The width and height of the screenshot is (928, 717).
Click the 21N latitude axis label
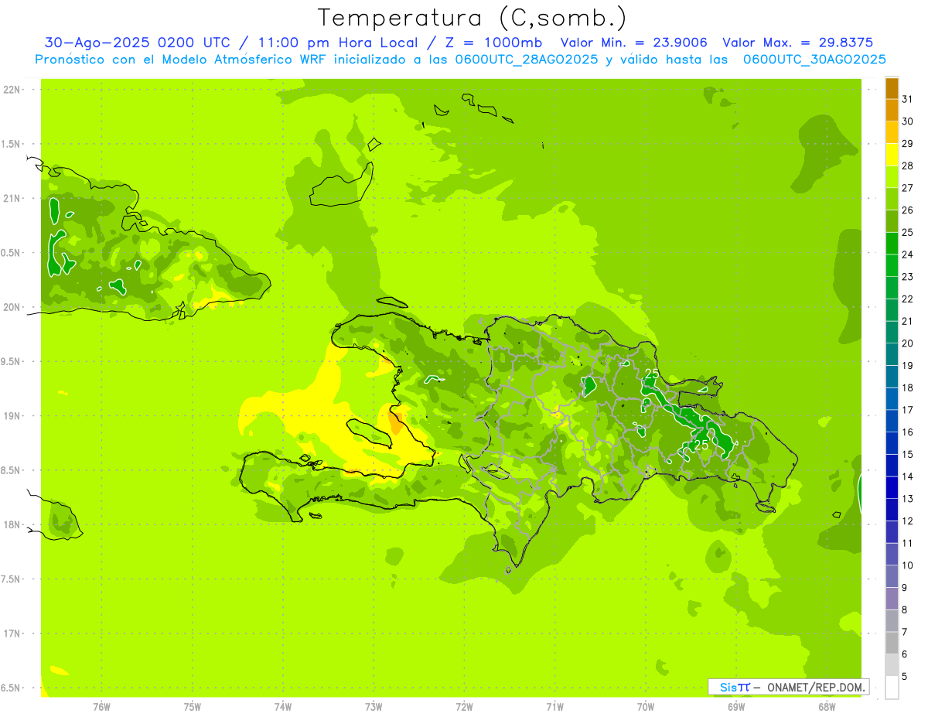point(12,199)
